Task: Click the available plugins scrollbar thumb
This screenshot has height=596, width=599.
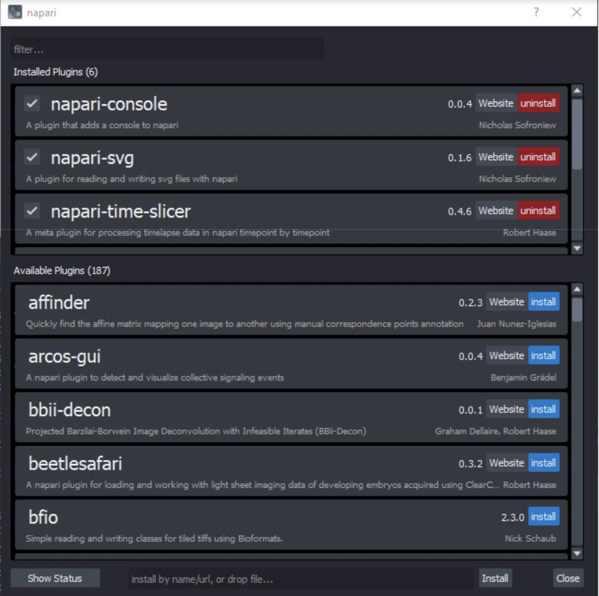Action: coord(577,310)
